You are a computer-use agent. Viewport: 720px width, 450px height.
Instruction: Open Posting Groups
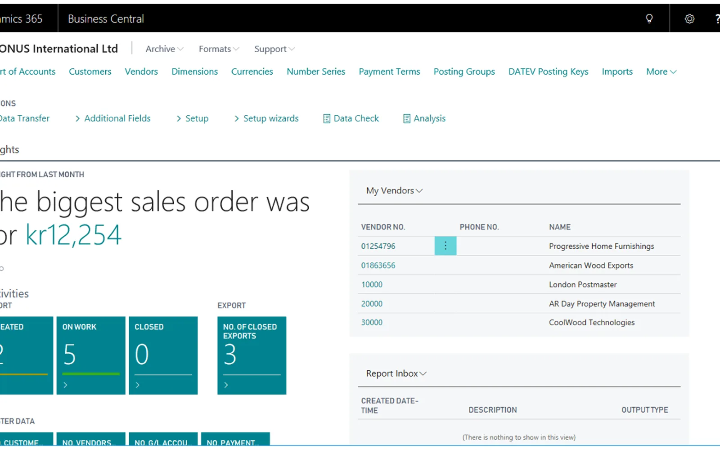(464, 72)
